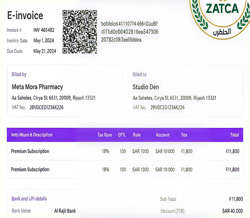Select due date May 21, 2024

pyautogui.click(x=44, y=51)
